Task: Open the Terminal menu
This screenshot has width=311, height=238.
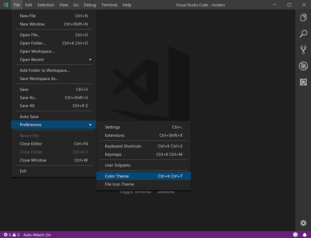Action: [109, 5]
